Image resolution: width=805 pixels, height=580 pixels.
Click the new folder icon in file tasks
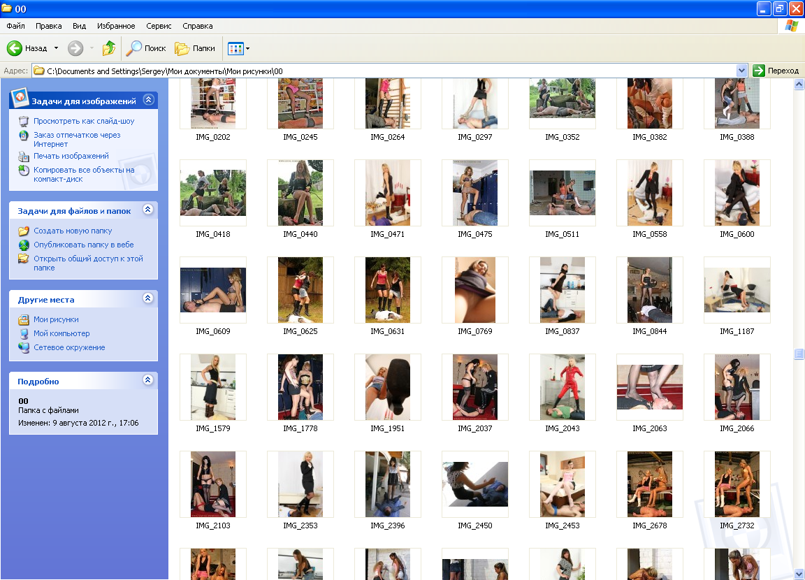click(24, 231)
